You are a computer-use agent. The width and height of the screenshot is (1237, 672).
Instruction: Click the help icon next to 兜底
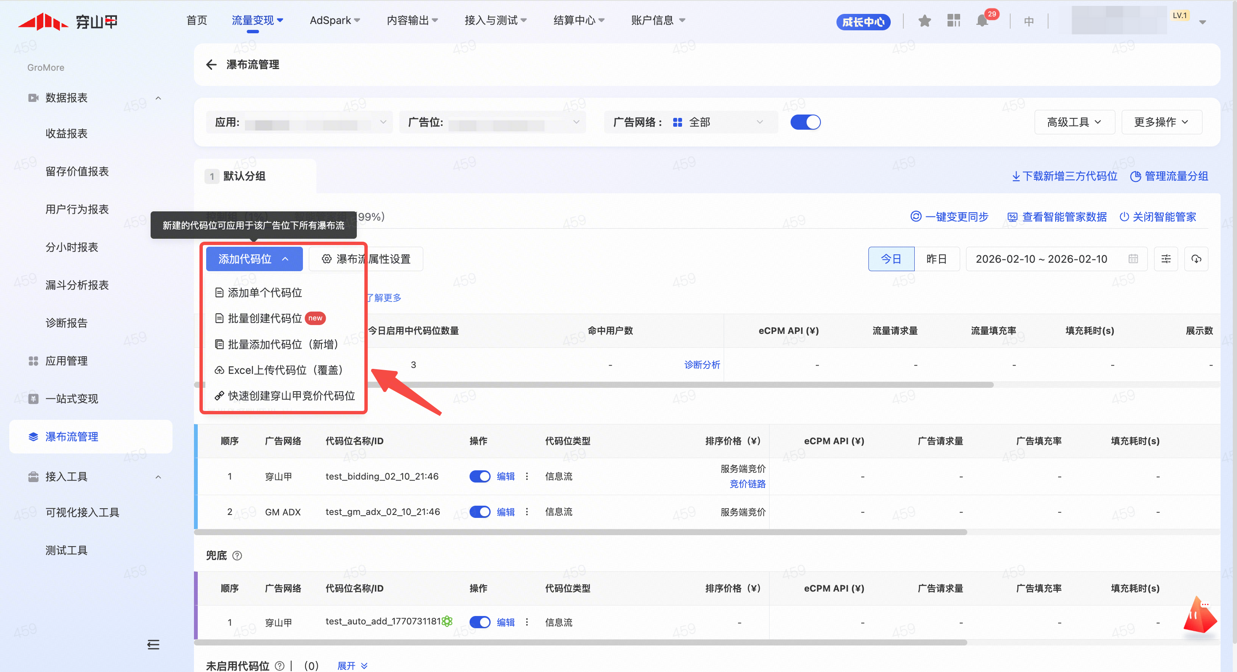237,556
